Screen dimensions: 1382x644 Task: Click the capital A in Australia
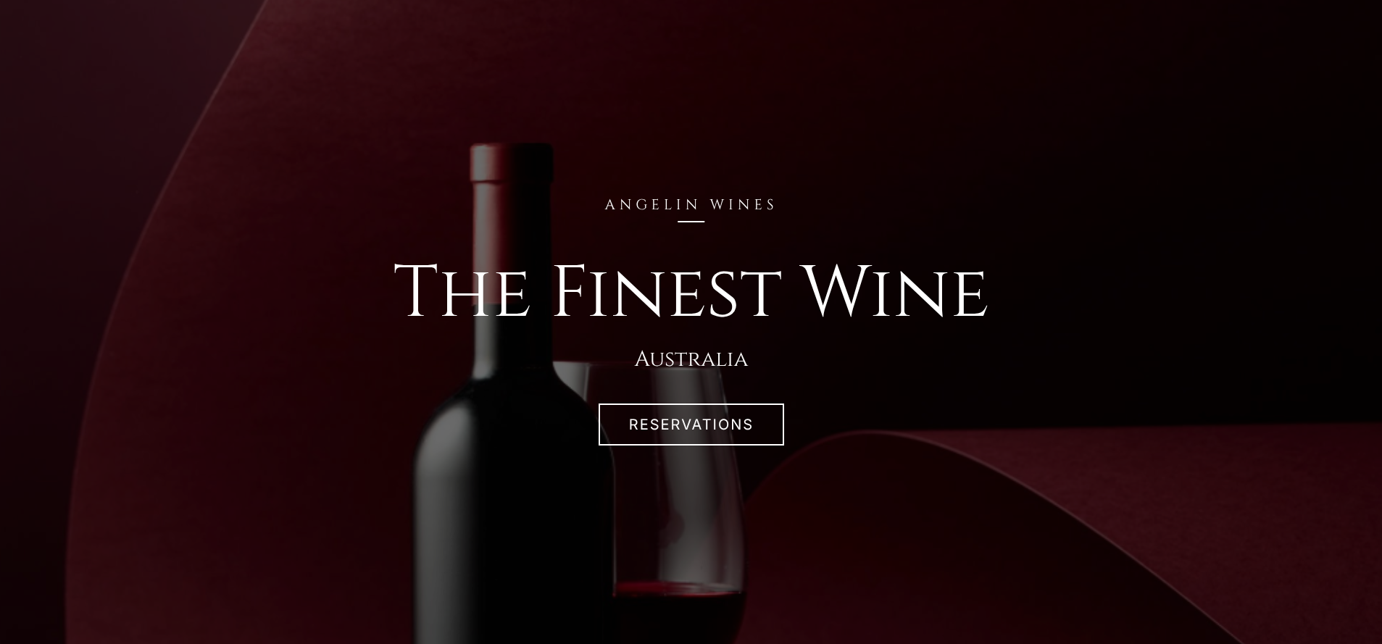644,359
